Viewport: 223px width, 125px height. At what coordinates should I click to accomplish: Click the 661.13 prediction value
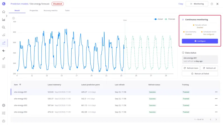[84, 105]
